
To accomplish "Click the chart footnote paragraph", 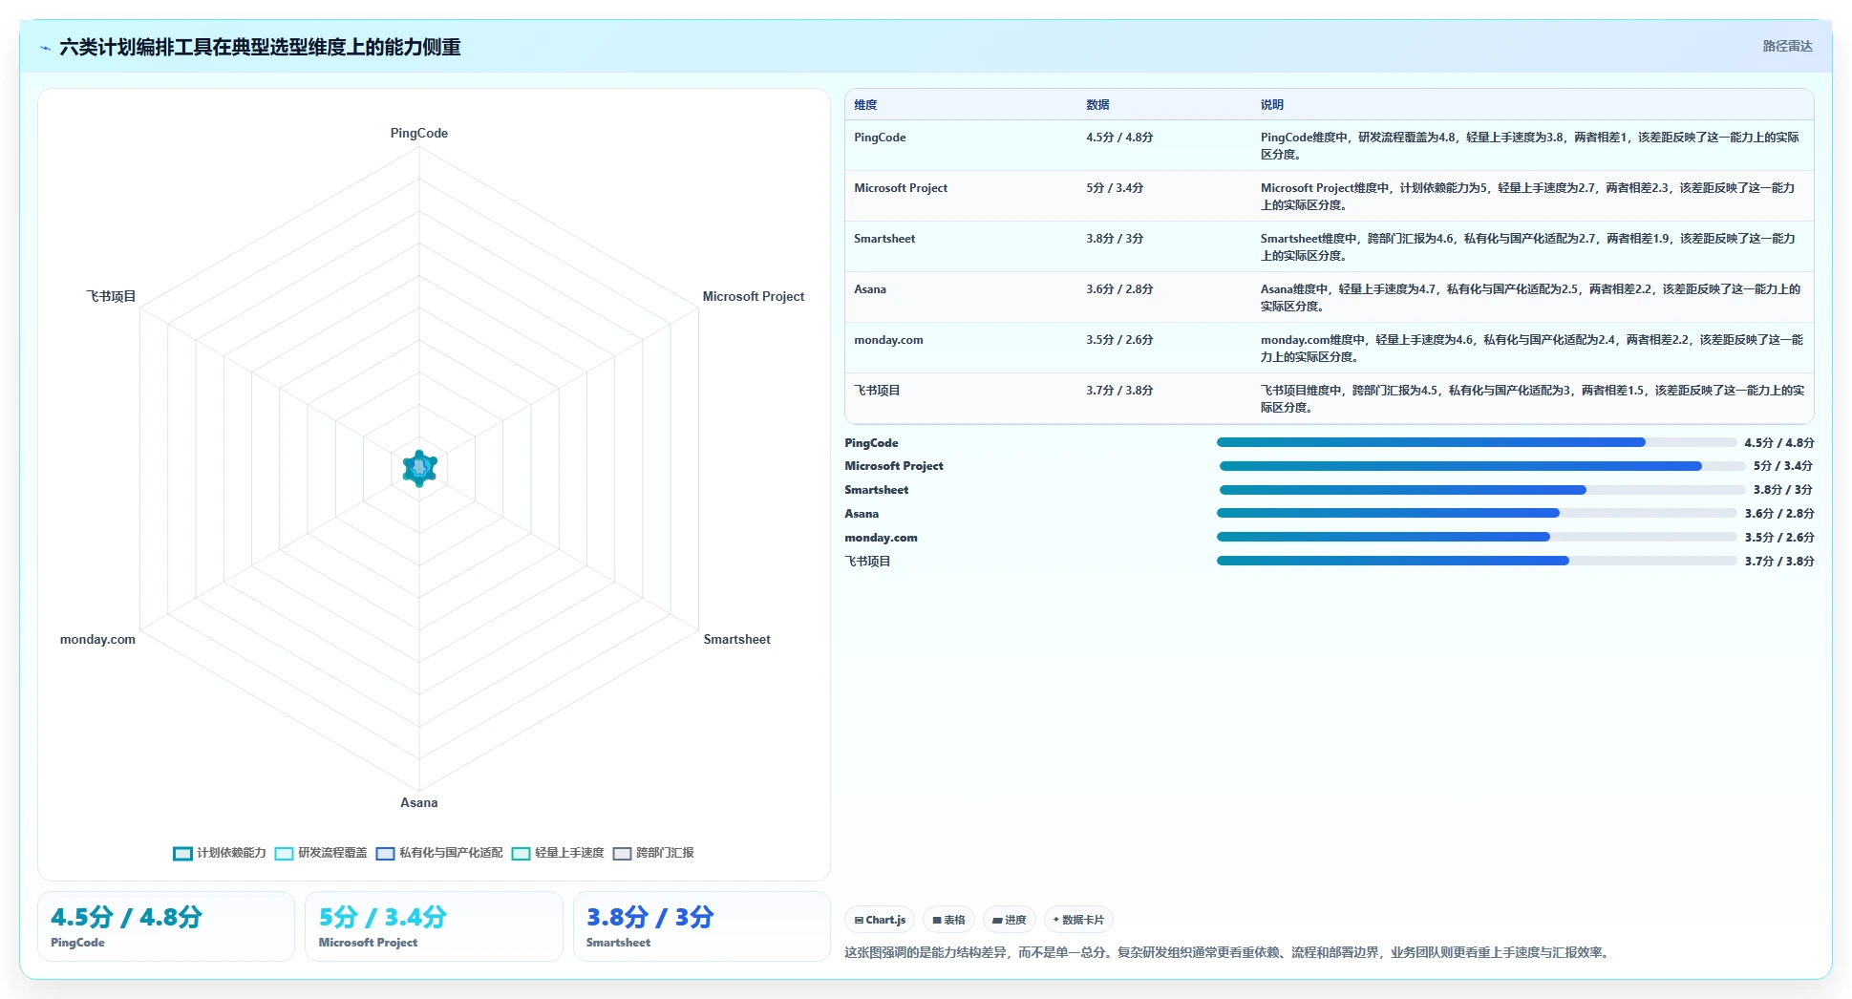I will pos(1229,952).
